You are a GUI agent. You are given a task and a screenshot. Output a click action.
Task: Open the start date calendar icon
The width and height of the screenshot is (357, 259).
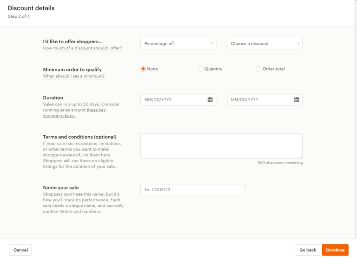point(210,100)
